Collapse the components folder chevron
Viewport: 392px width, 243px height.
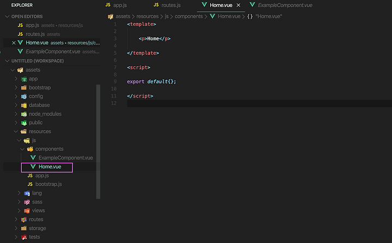22,149
